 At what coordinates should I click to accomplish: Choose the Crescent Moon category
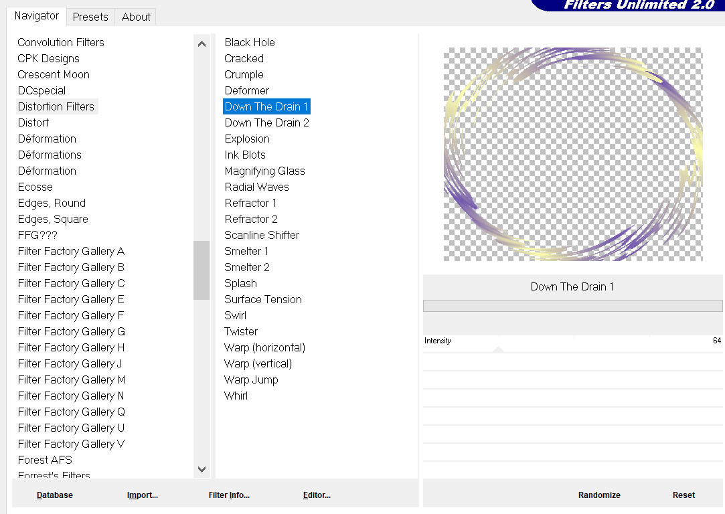54,74
